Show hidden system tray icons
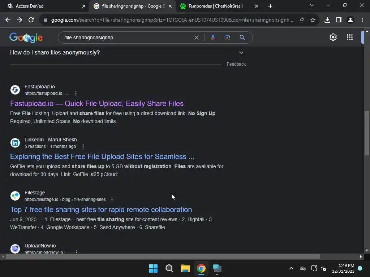 (x=291, y=268)
